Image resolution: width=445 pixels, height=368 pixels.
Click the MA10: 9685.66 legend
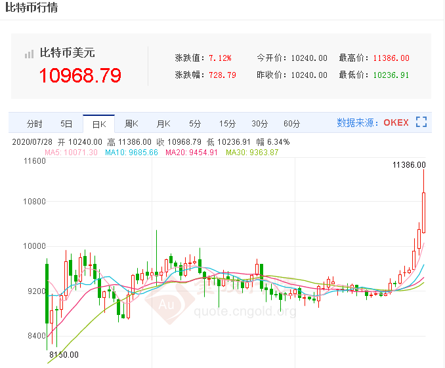pos(131,153)
